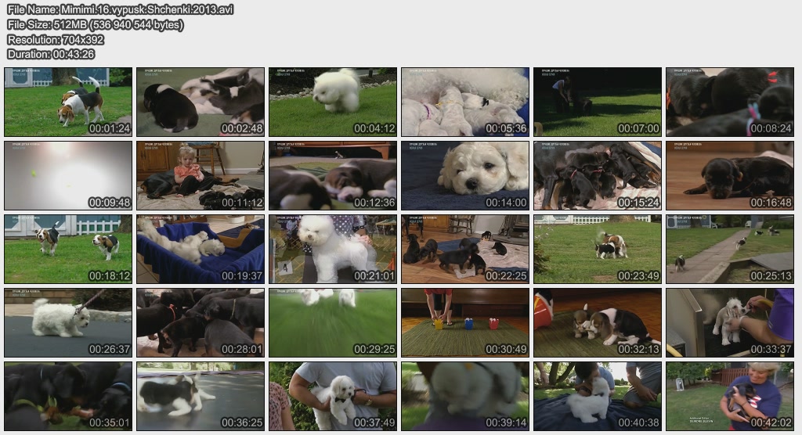The image size is (802, 435).
Task: Select the thumbnail timestamped 00:16:48
Action: click(730, 175)
